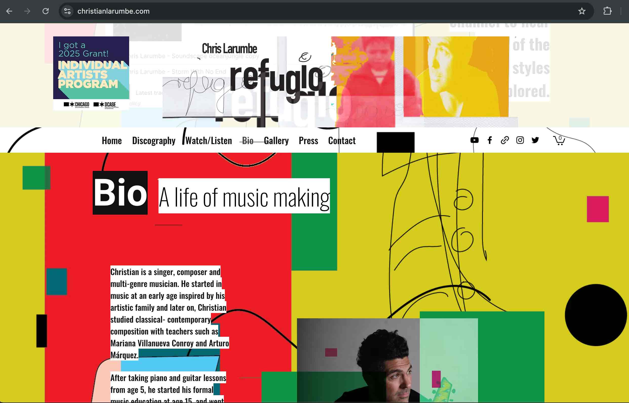This screenshot has height=403, width=629.
Task: View site information icon in address bar
Action: tap(67, 11)
